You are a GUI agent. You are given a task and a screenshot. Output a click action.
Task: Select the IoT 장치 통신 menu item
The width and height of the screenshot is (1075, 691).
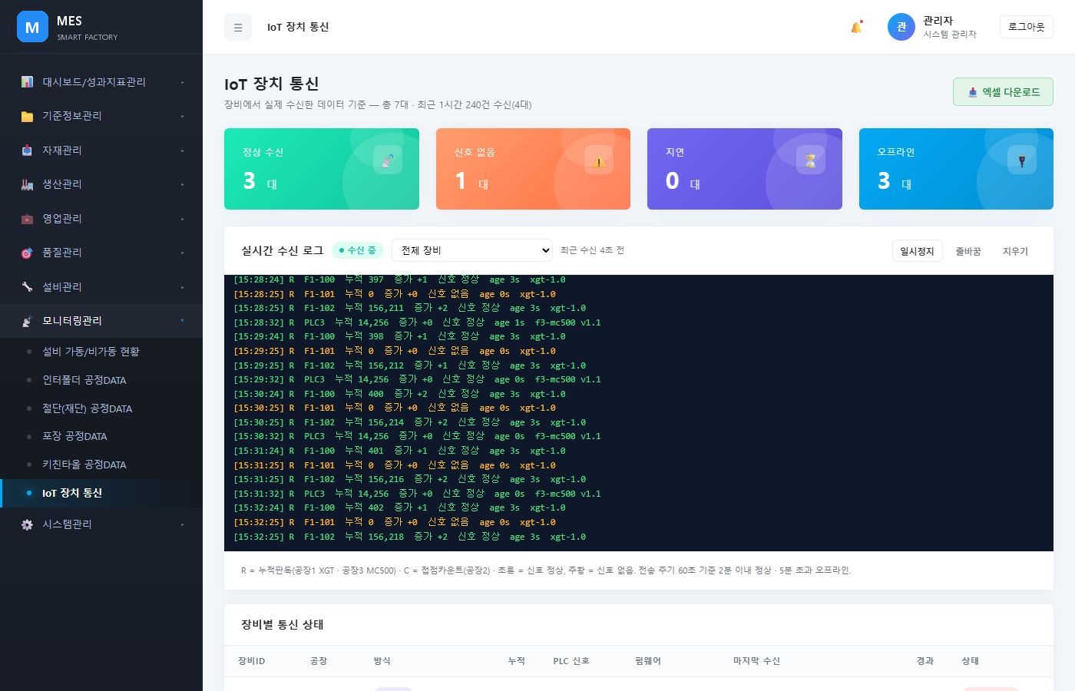(101, 493)
